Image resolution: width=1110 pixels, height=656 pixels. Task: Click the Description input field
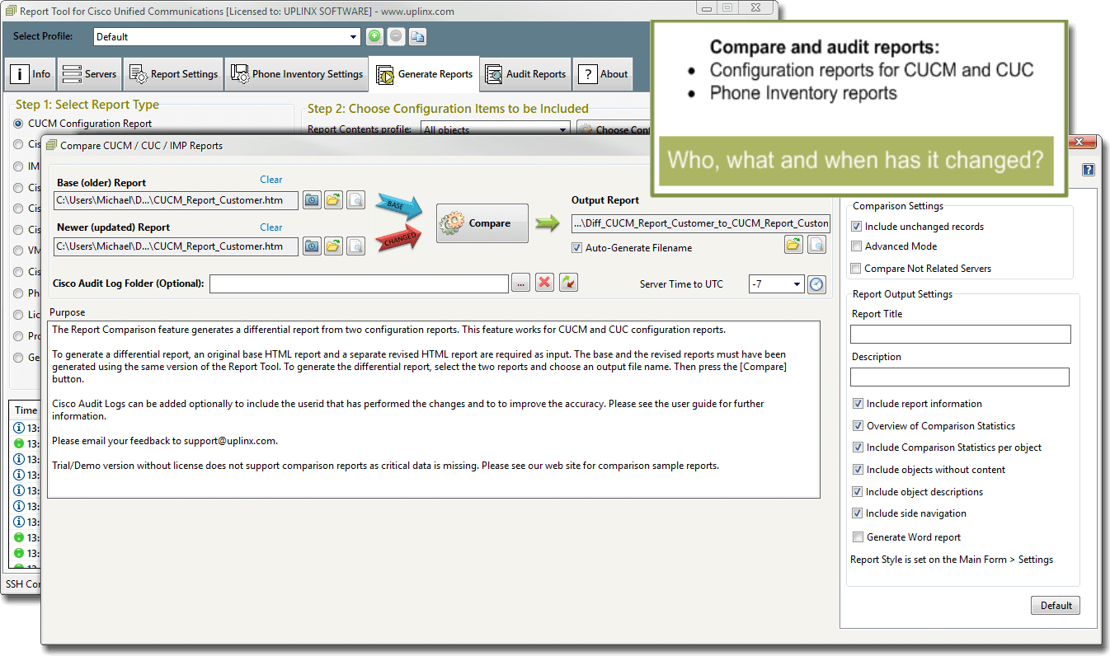pos(960,377)
